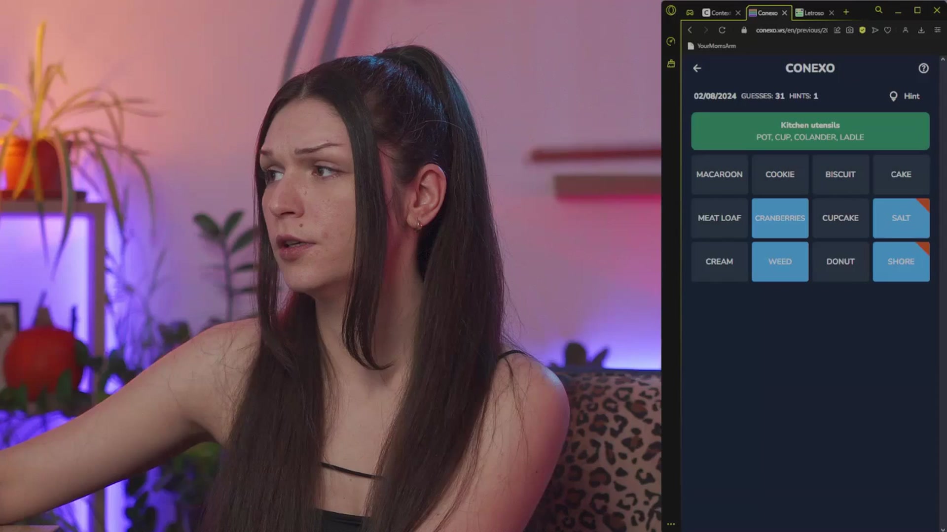Maximize the browser window
947x532 pixels.
pos(917,10)
